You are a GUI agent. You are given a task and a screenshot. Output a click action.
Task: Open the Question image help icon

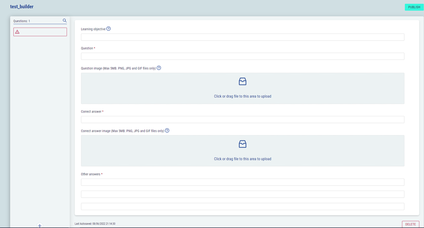pyautogui.click(x=159, y=68)
